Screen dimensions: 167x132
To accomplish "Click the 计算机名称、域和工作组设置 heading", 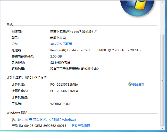I will 27,77.
